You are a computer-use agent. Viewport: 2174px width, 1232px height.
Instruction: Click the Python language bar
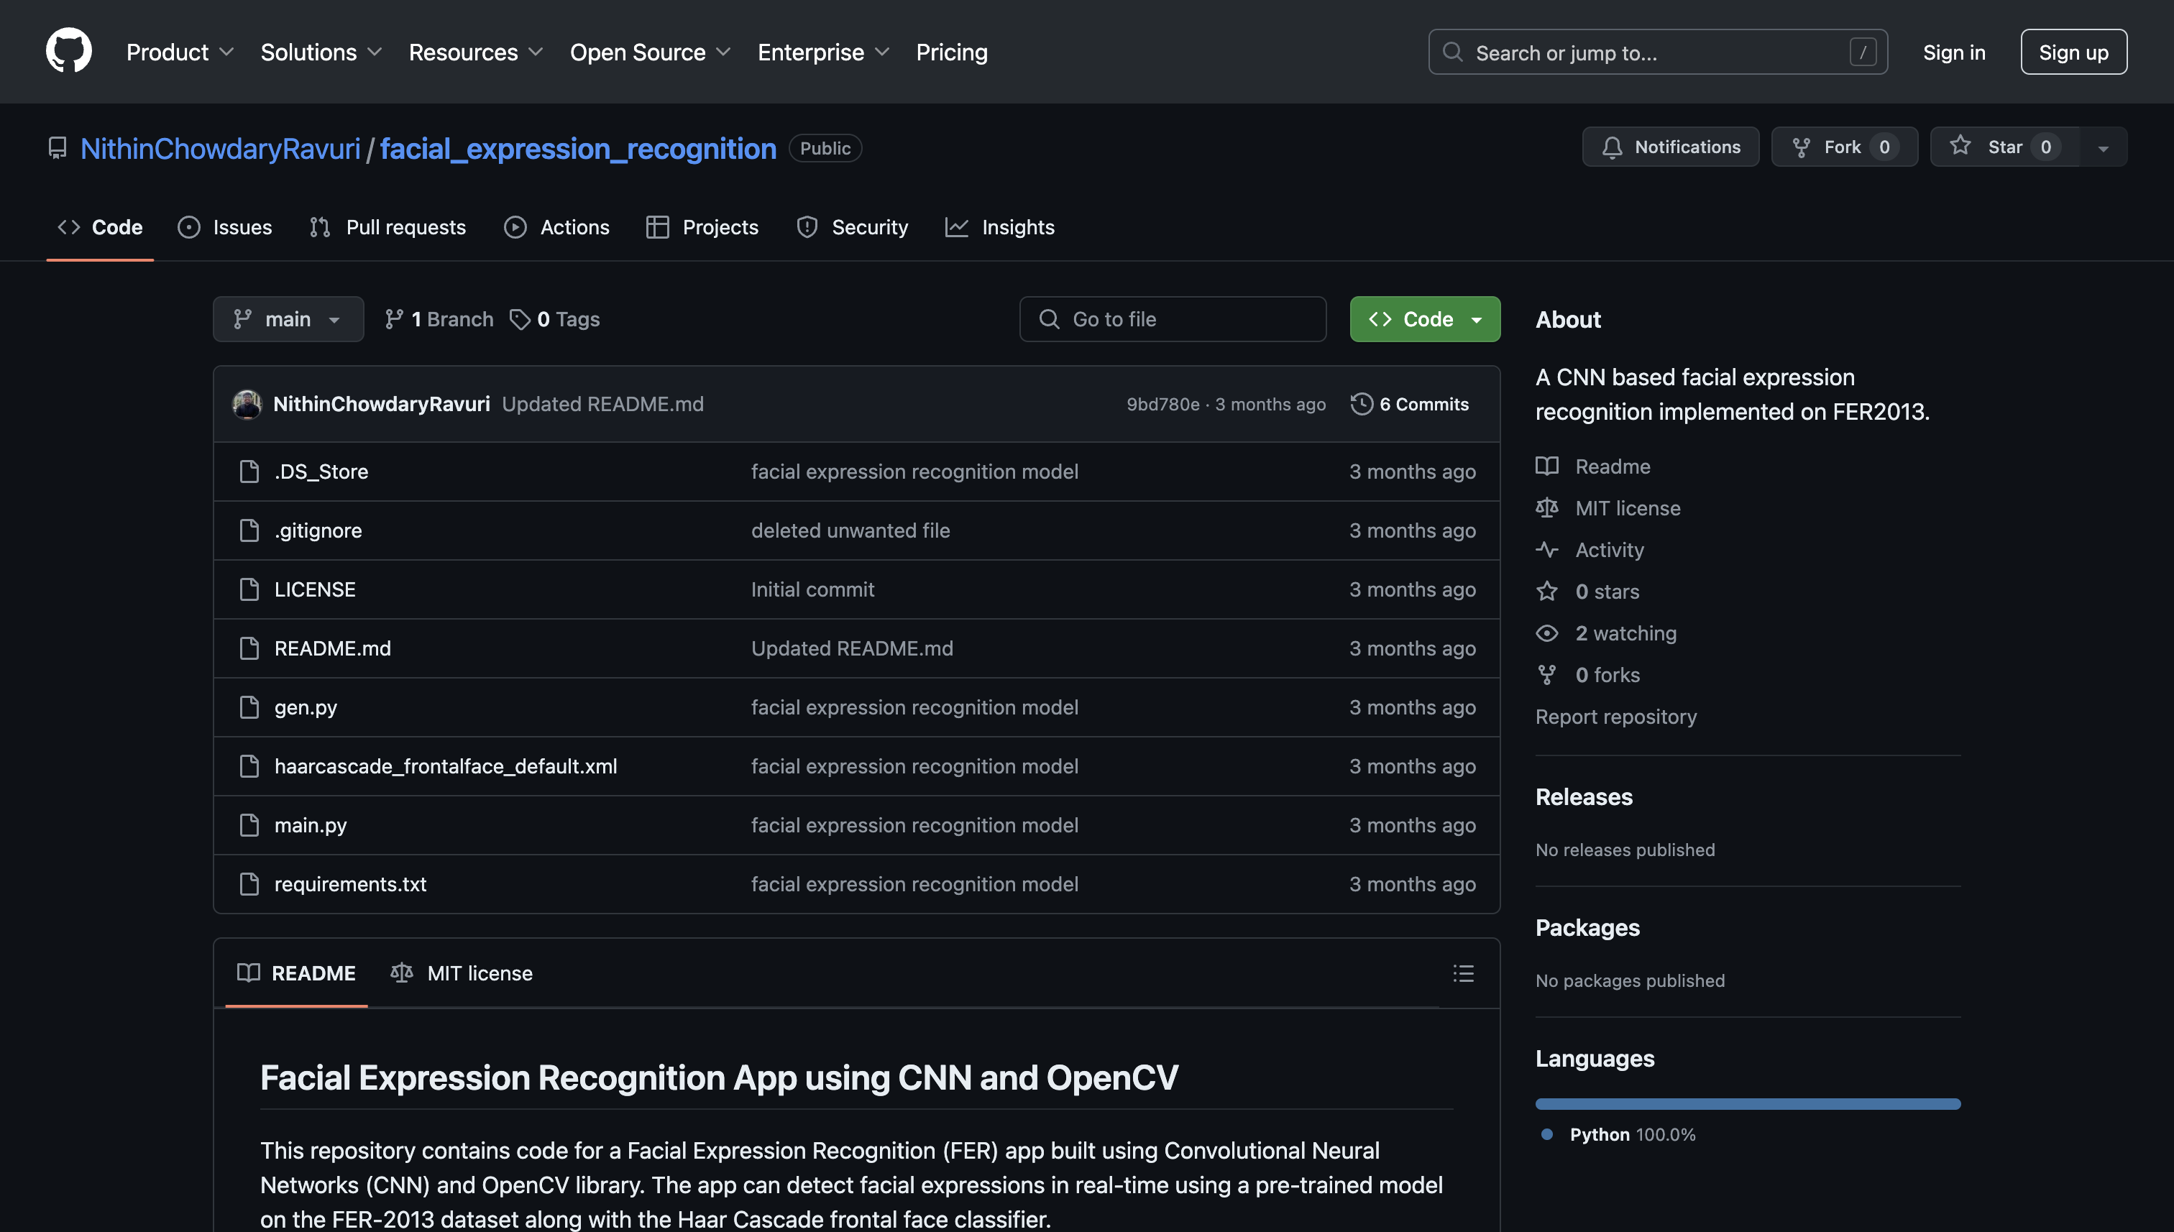1747,1103
